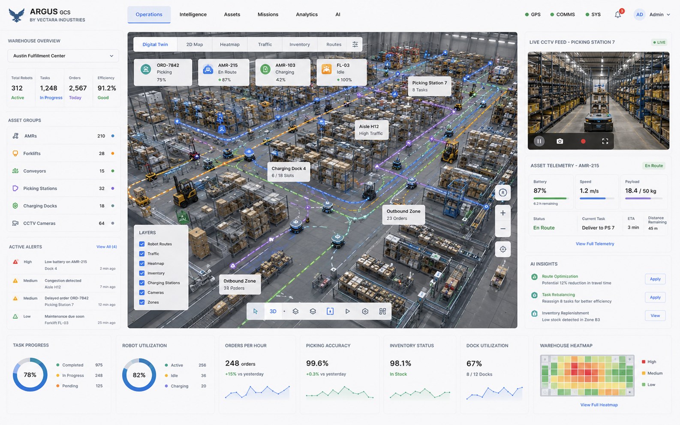
Task: Zoom in on the digital twin map
Action: pyautogui.click(x=503, y=213)
